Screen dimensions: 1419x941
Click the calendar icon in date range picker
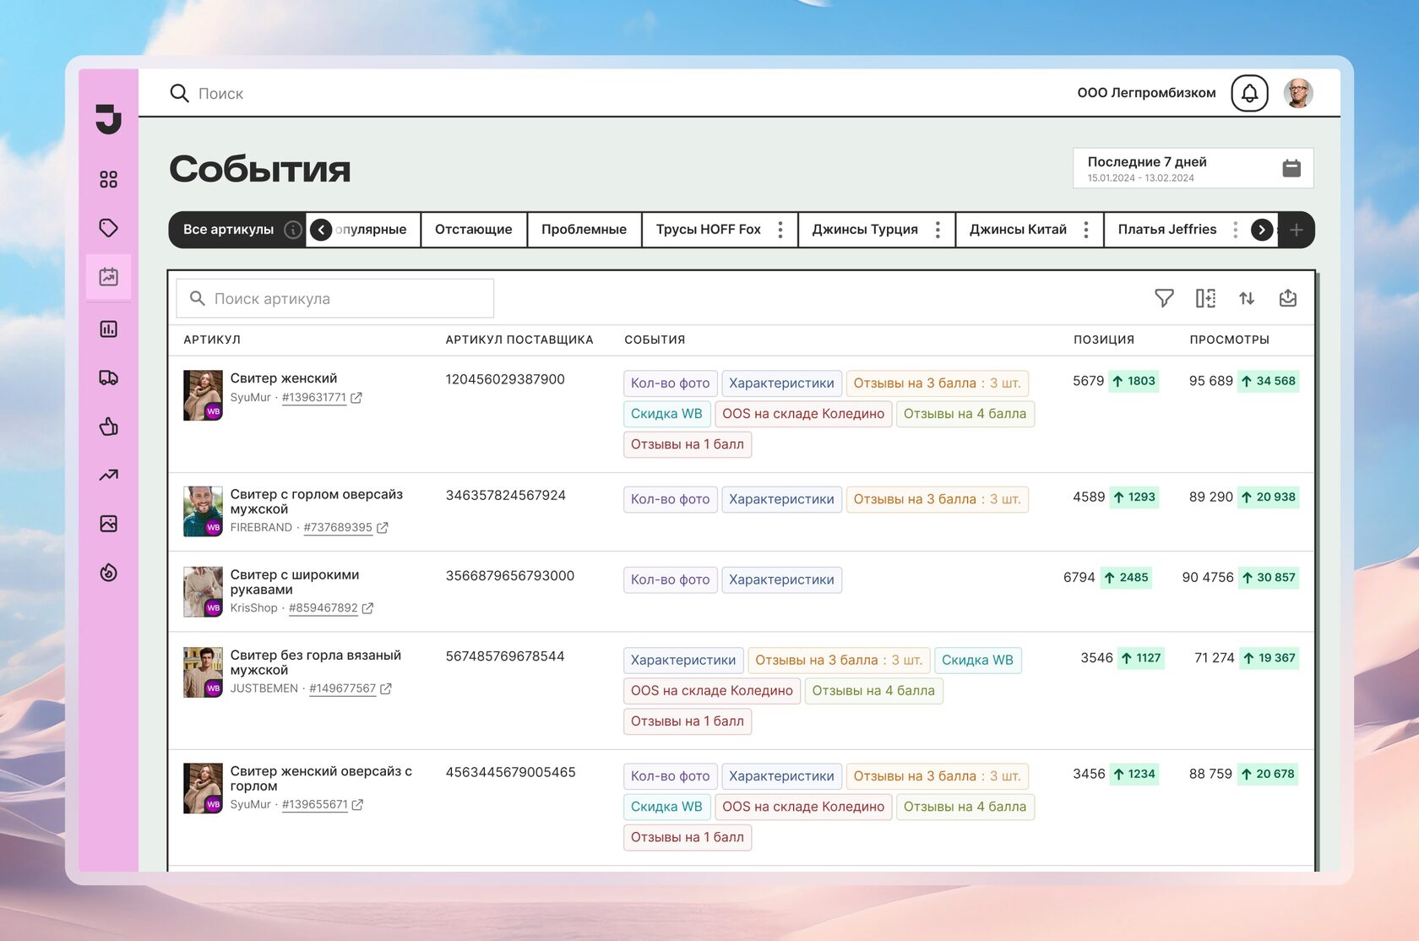tap(1291, 168)
